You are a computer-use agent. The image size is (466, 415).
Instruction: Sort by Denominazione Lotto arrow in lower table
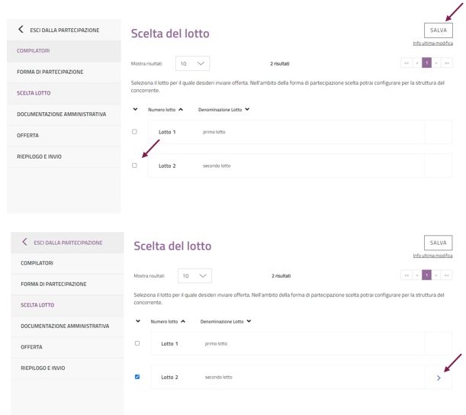click(x=249, y=321)
